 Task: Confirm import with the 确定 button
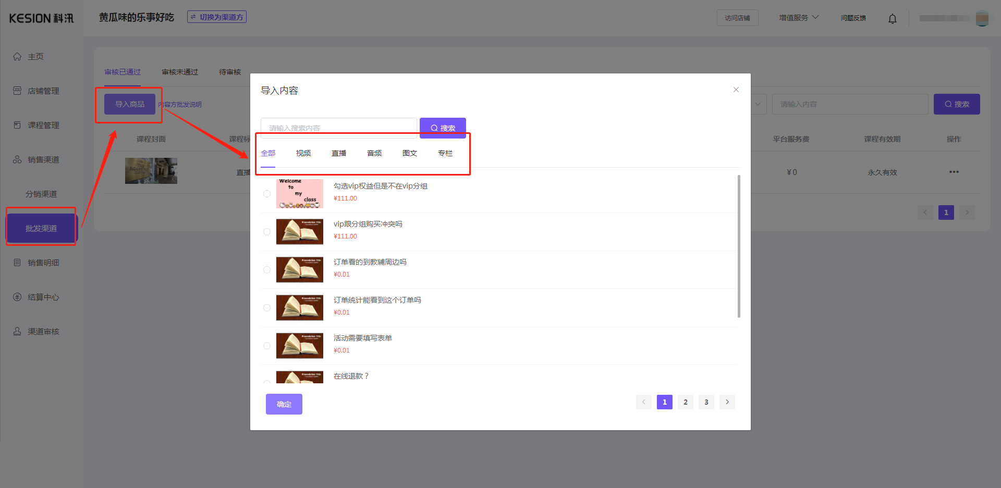coord(284,404)
